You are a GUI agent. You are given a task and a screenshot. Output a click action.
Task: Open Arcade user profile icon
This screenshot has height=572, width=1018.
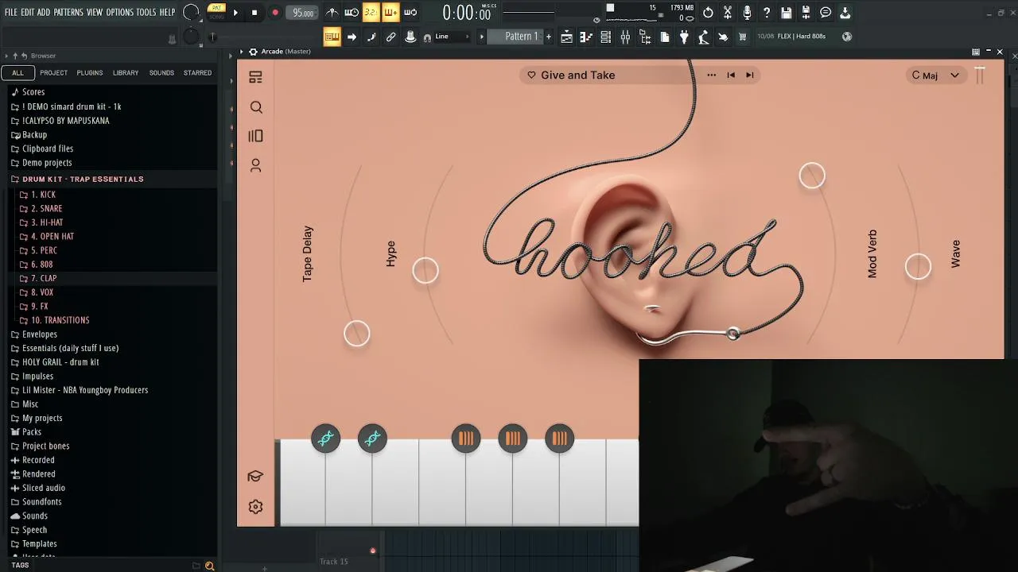[x=255, y=165]
